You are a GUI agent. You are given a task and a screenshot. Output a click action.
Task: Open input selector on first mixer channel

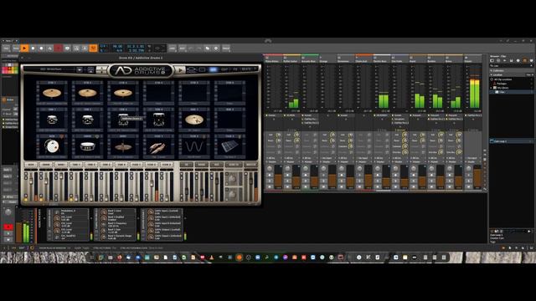(274, 158)
